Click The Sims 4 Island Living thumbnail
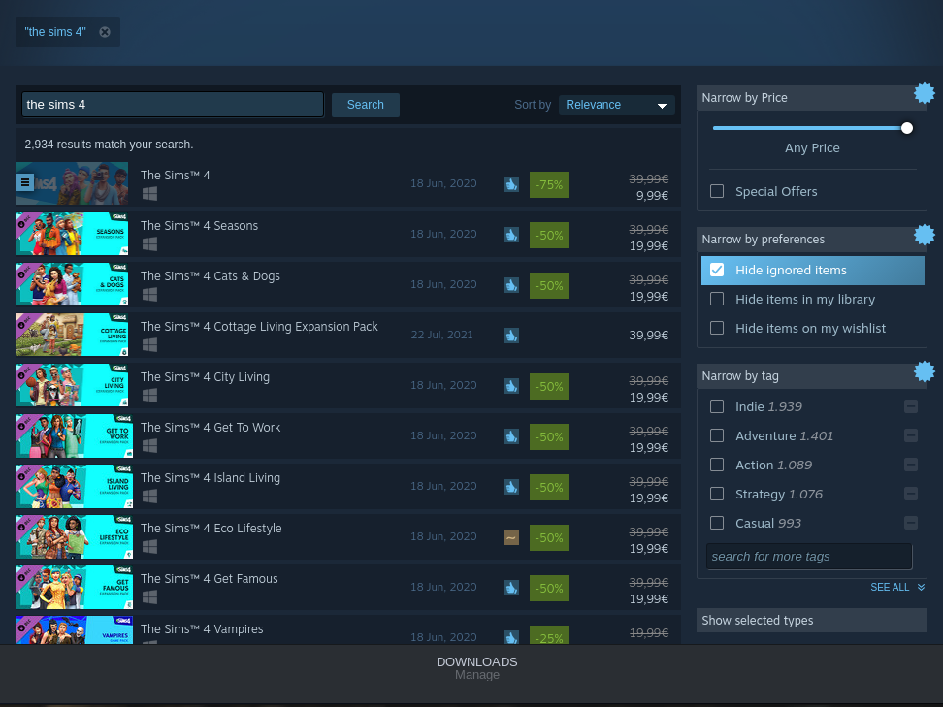 75,486
